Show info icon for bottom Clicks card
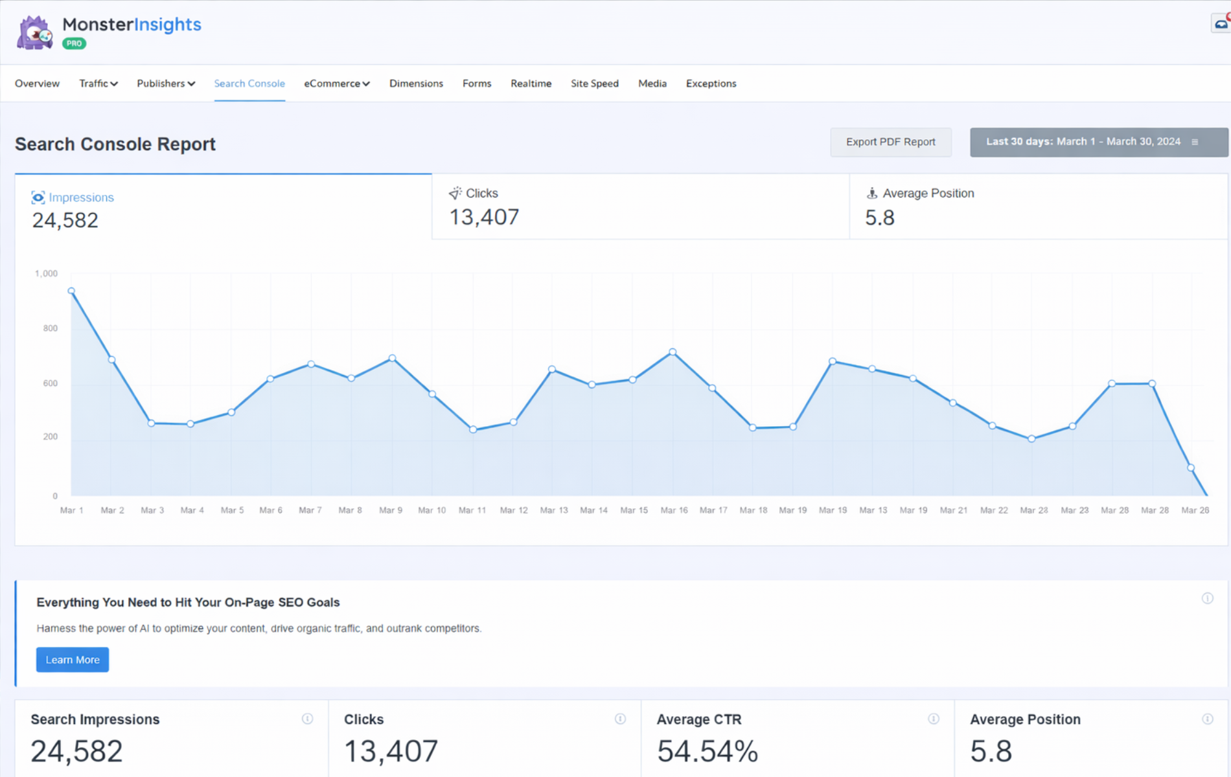 coord(620,719)
